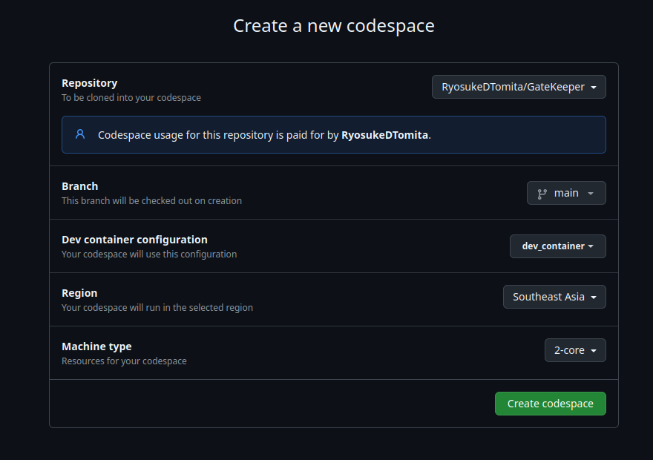Open the 2-core machine type dropdown
The height and width of the screenshot is (460, 653).
coord(575,349)
